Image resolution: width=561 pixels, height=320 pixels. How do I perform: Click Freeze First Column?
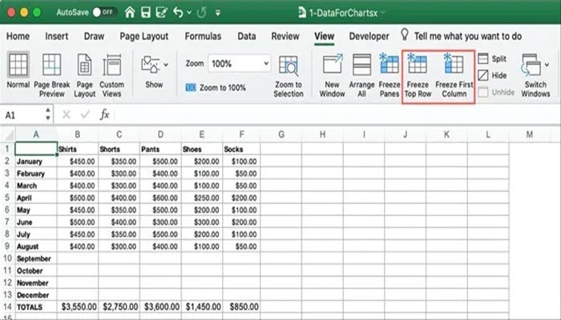pos(454,75)
